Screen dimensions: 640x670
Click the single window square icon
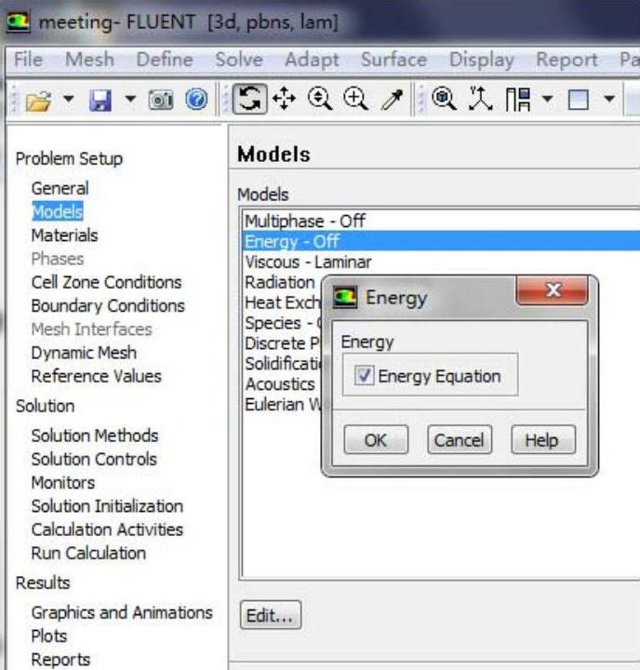579,100
